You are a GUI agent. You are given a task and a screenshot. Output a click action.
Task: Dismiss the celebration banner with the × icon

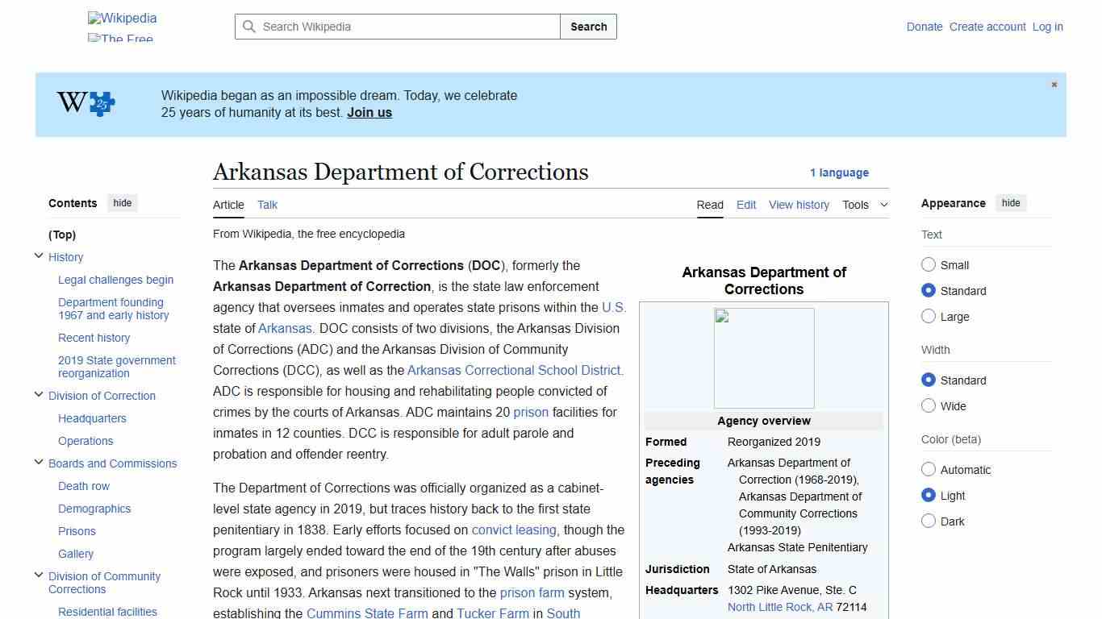1054,84
